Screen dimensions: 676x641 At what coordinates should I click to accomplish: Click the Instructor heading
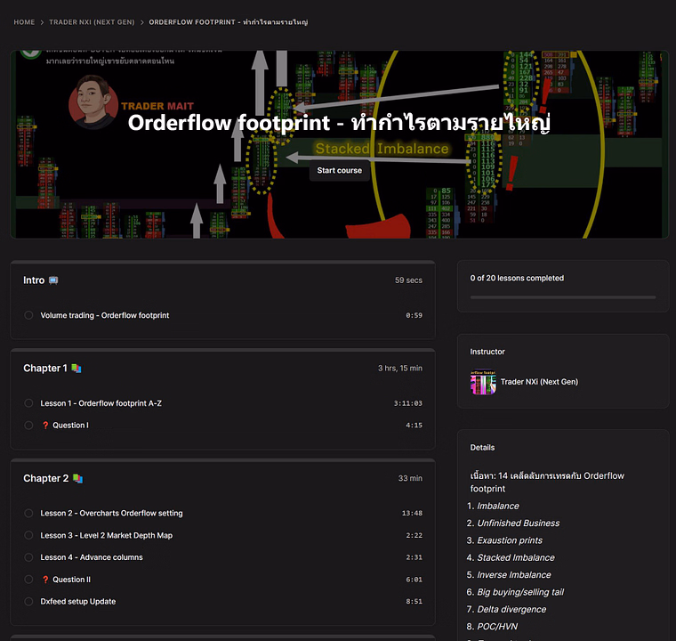coord(487,352)
